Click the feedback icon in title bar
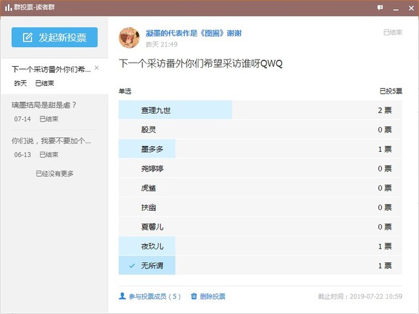 (x=380, y=7)
